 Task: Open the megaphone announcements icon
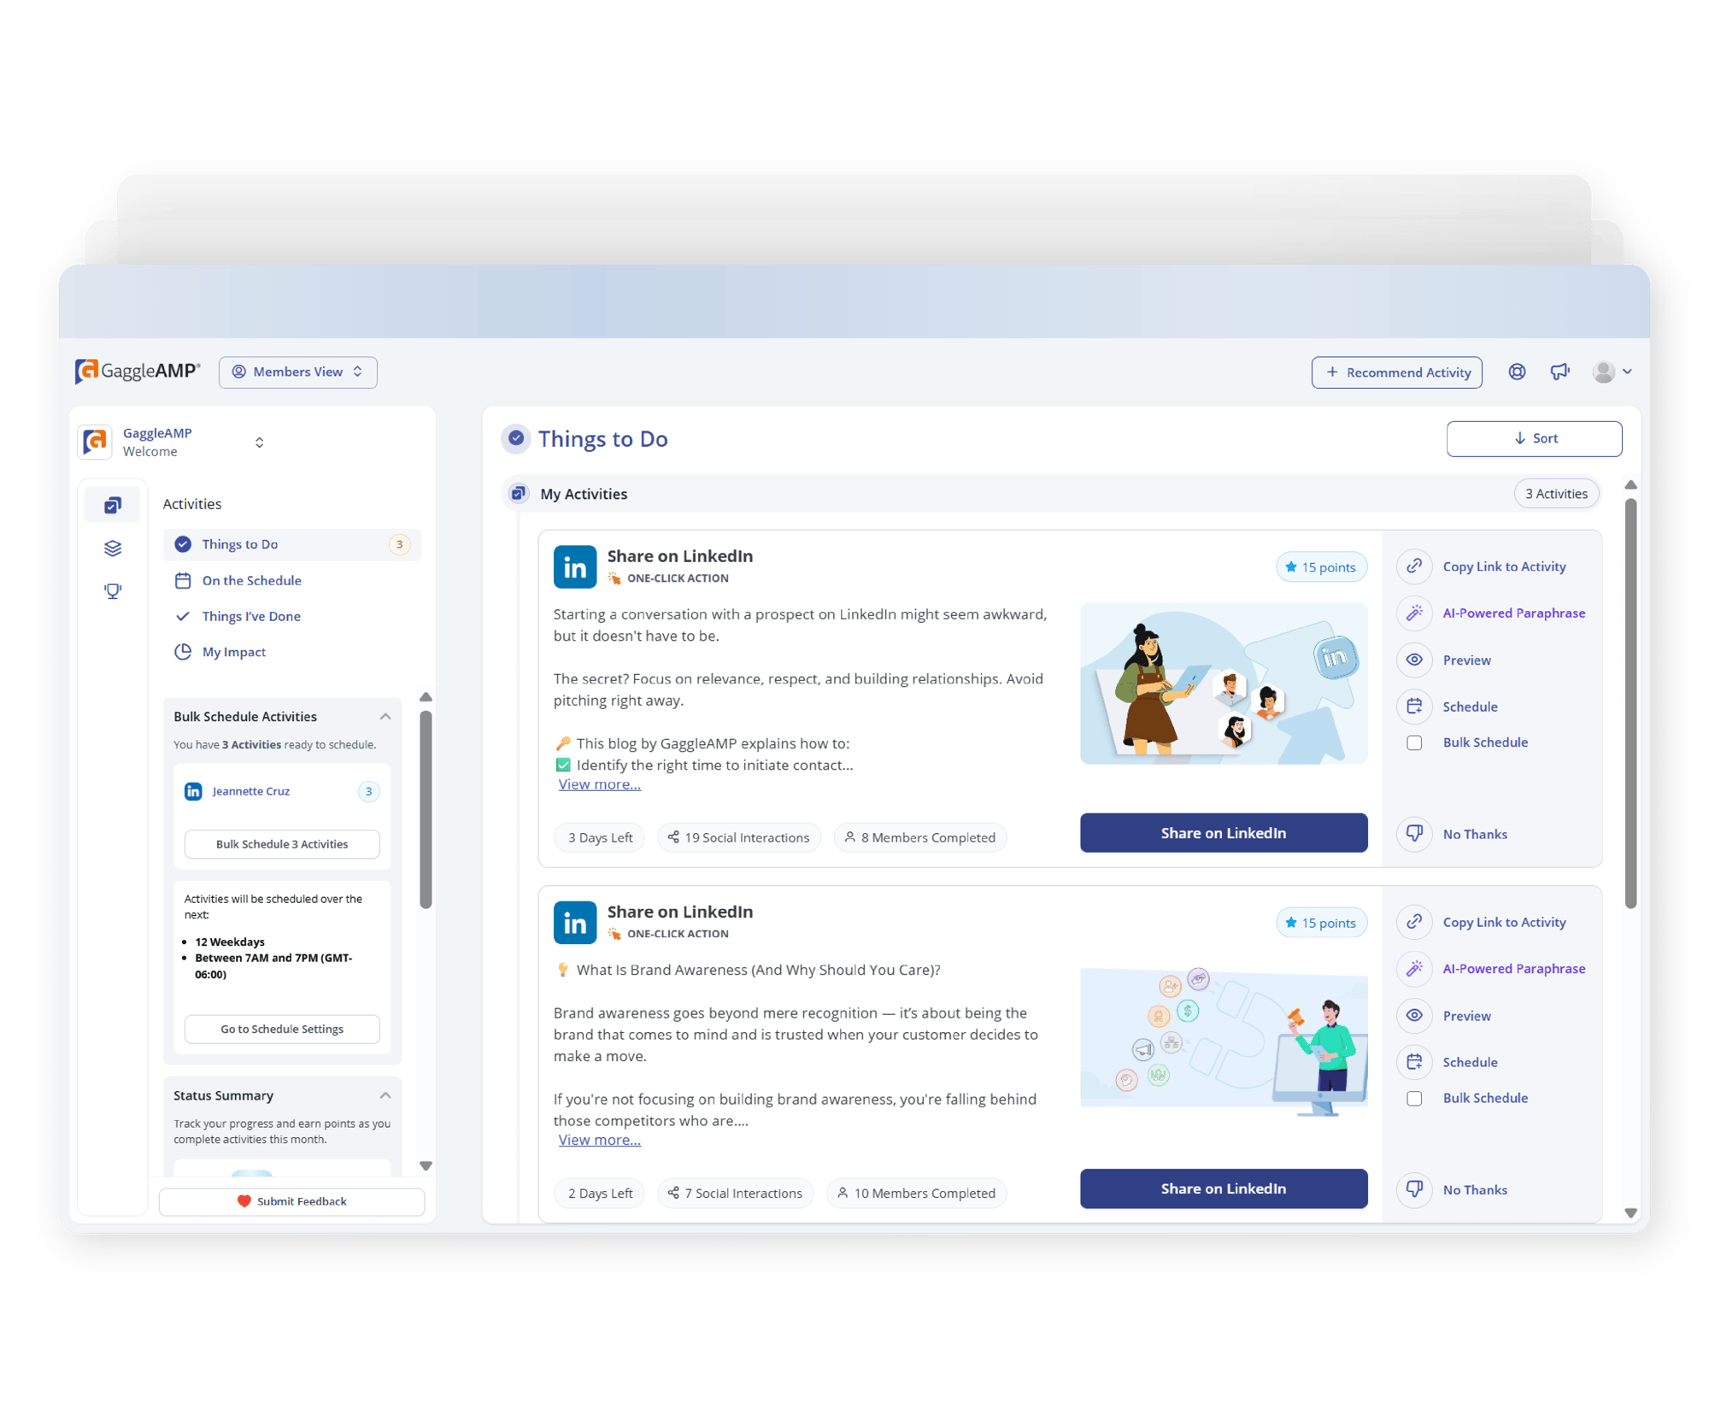1559,372
